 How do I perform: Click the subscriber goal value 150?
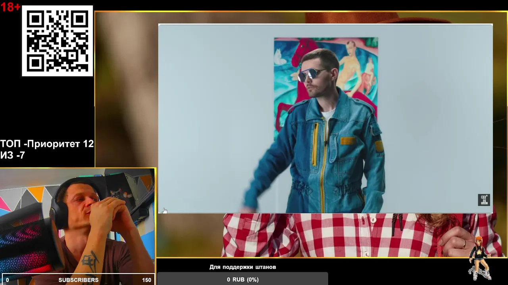pos(146,280)
